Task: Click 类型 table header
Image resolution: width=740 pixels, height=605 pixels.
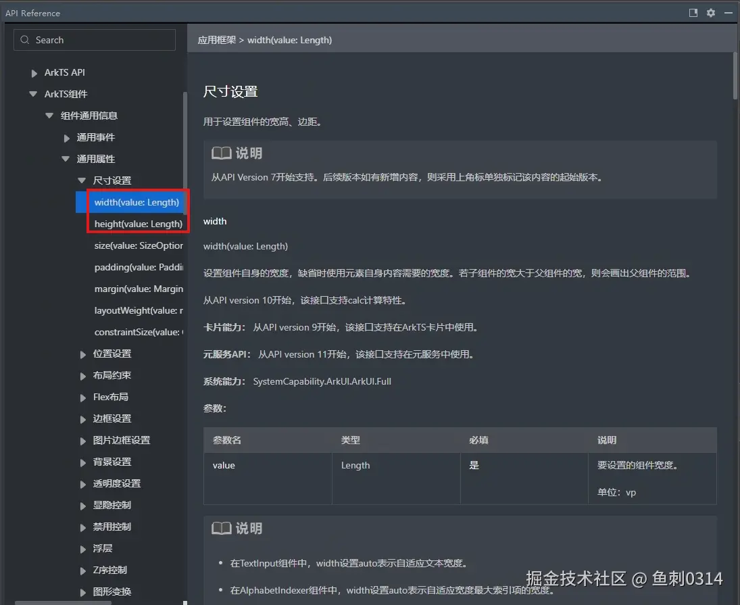Action: (x=351, y=440)
